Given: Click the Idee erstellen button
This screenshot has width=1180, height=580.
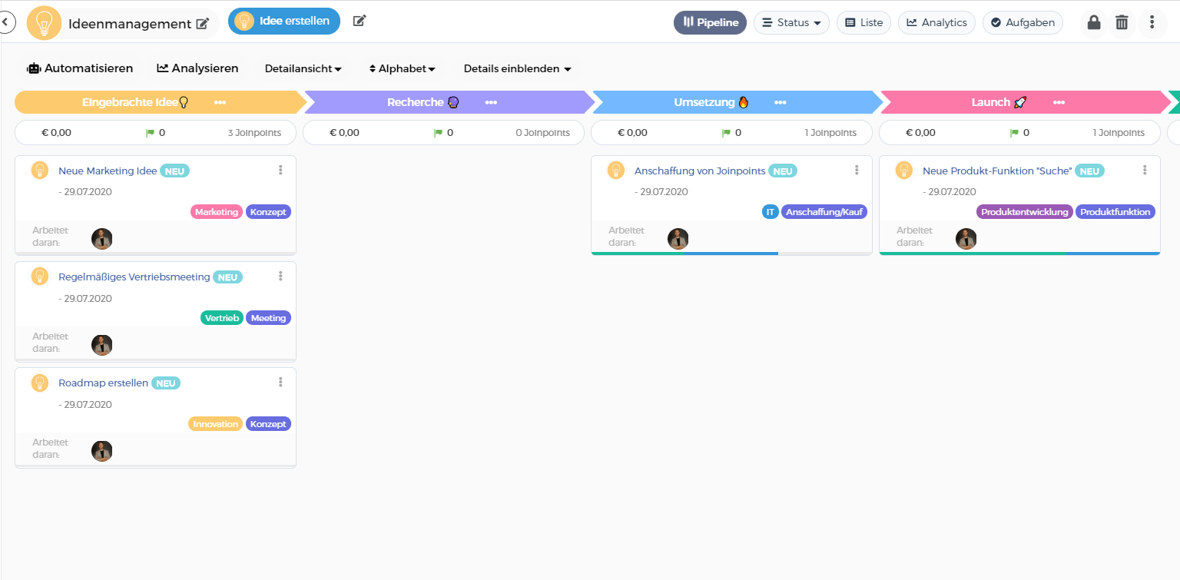Looking at the screenshot, I should pos(284,21).
